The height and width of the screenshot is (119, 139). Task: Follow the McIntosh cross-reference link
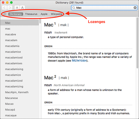(x=79, y=61)
